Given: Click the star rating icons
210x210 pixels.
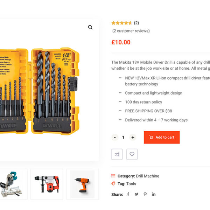Looking at the screenshot, I should click(x=121, y=23).
